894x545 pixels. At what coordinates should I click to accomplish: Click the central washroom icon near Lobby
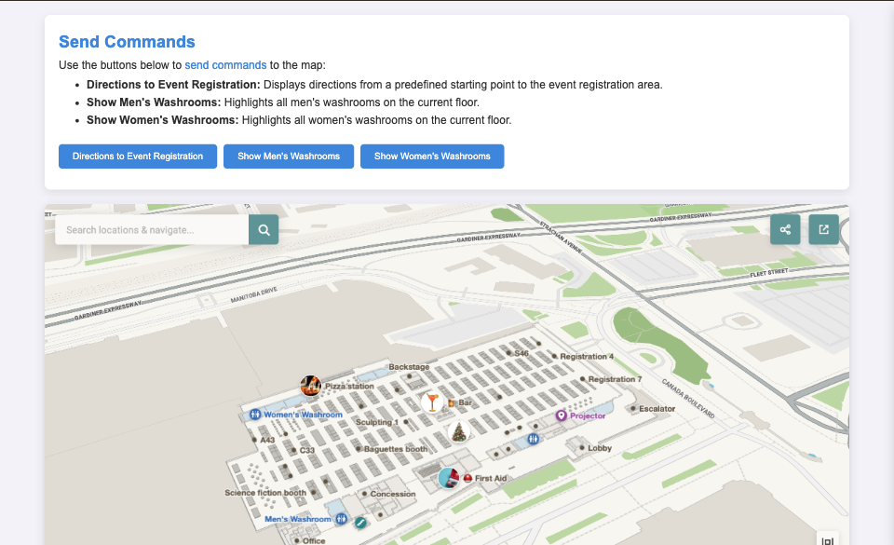tap(533, 438)
